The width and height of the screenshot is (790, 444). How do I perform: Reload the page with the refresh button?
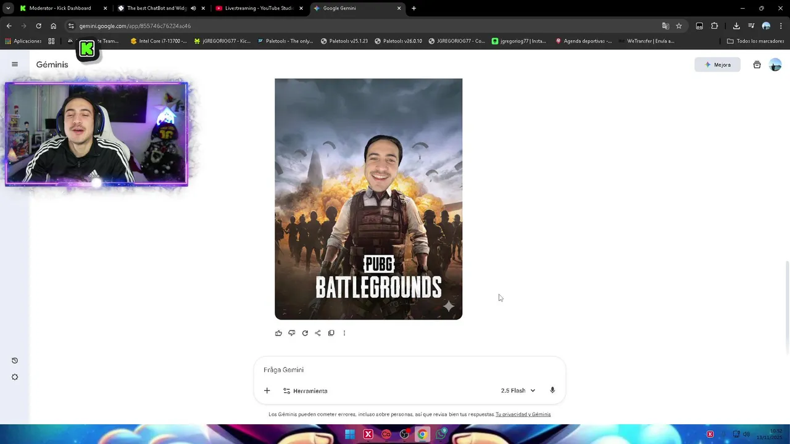pos(38,26)
